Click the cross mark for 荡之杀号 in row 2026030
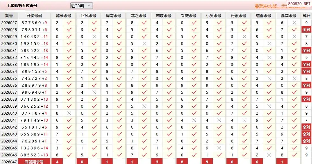The image size is (312, 164). (144, 43)
